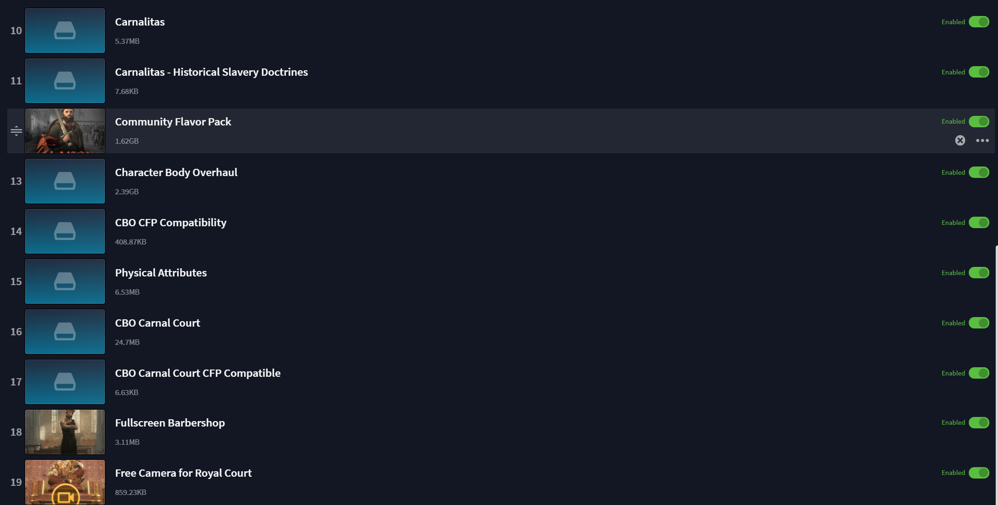
Task: Click the Historical Slavery Doctrines mod icon
Action: [65, 81]
